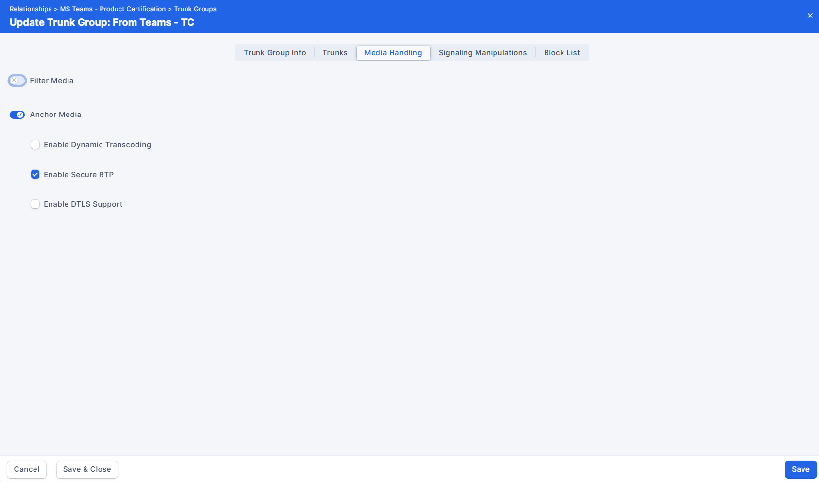Open the Trunk Group Info tab
The height and width of the screenshot is (482, 819).
click(275, 53)
